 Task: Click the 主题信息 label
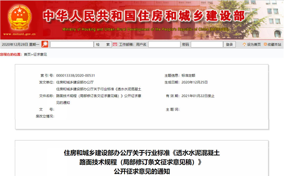pyautogui.click(x=172, y=76)
